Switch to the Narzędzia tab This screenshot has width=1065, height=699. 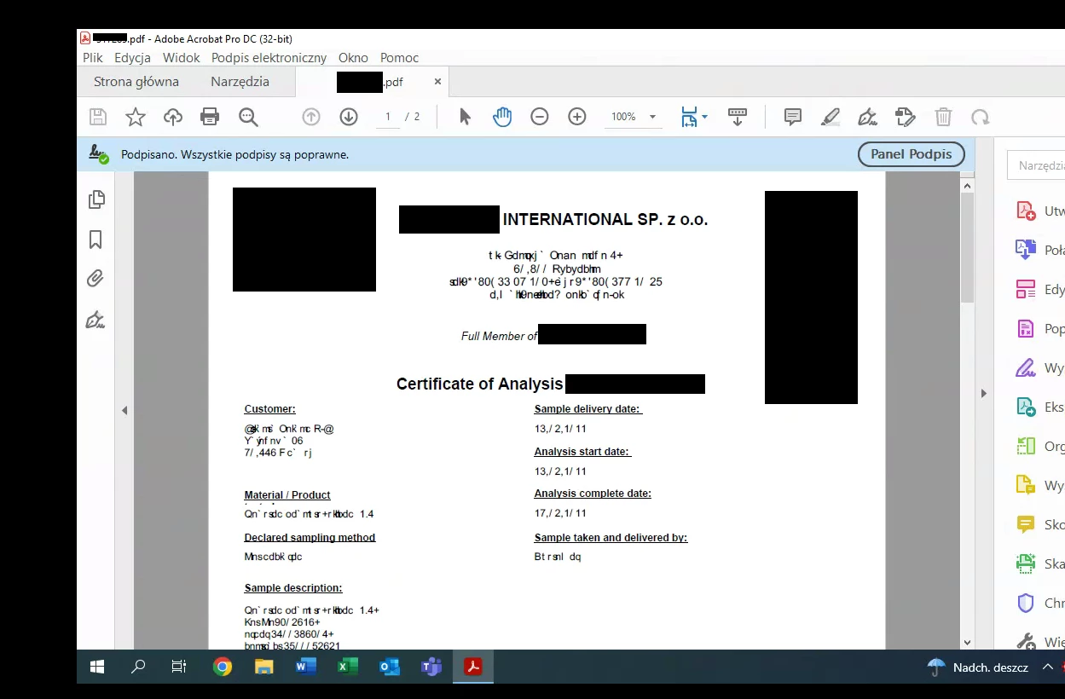(240, 82)
